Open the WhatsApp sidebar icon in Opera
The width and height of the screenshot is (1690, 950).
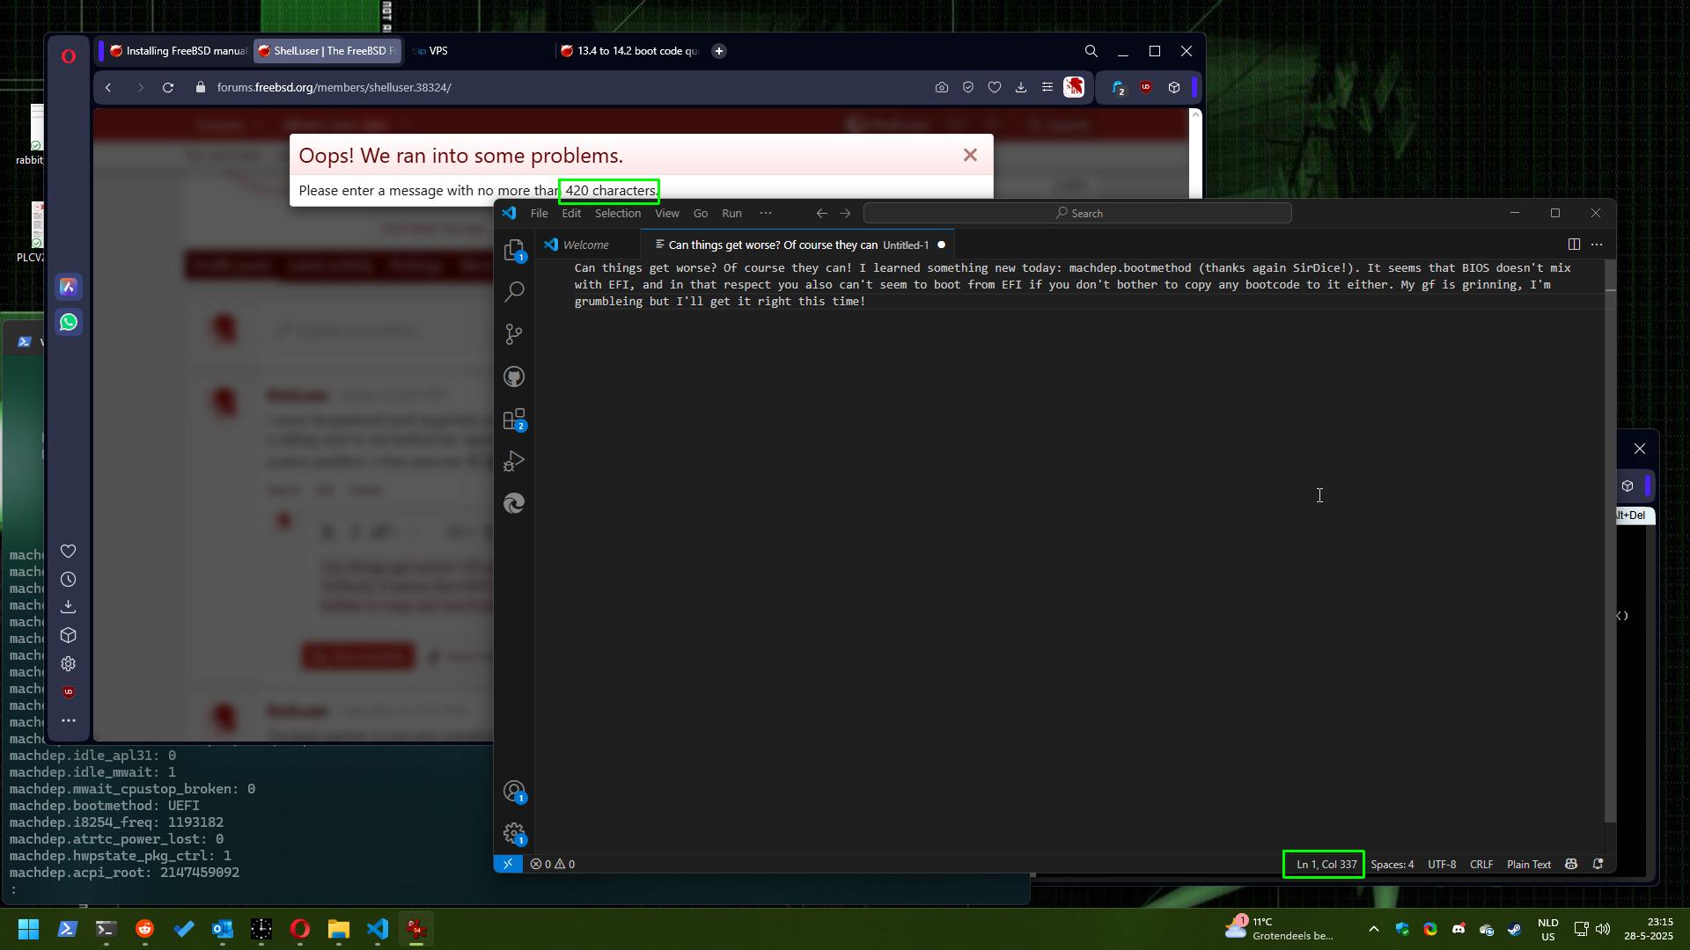pos(69,322)
